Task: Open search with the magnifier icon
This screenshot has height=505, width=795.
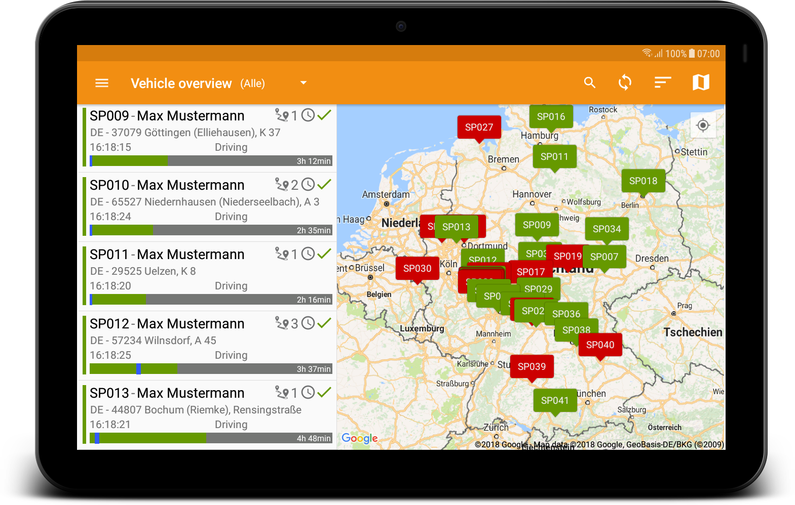Action: pyautogui.click(x=590, y=82)
